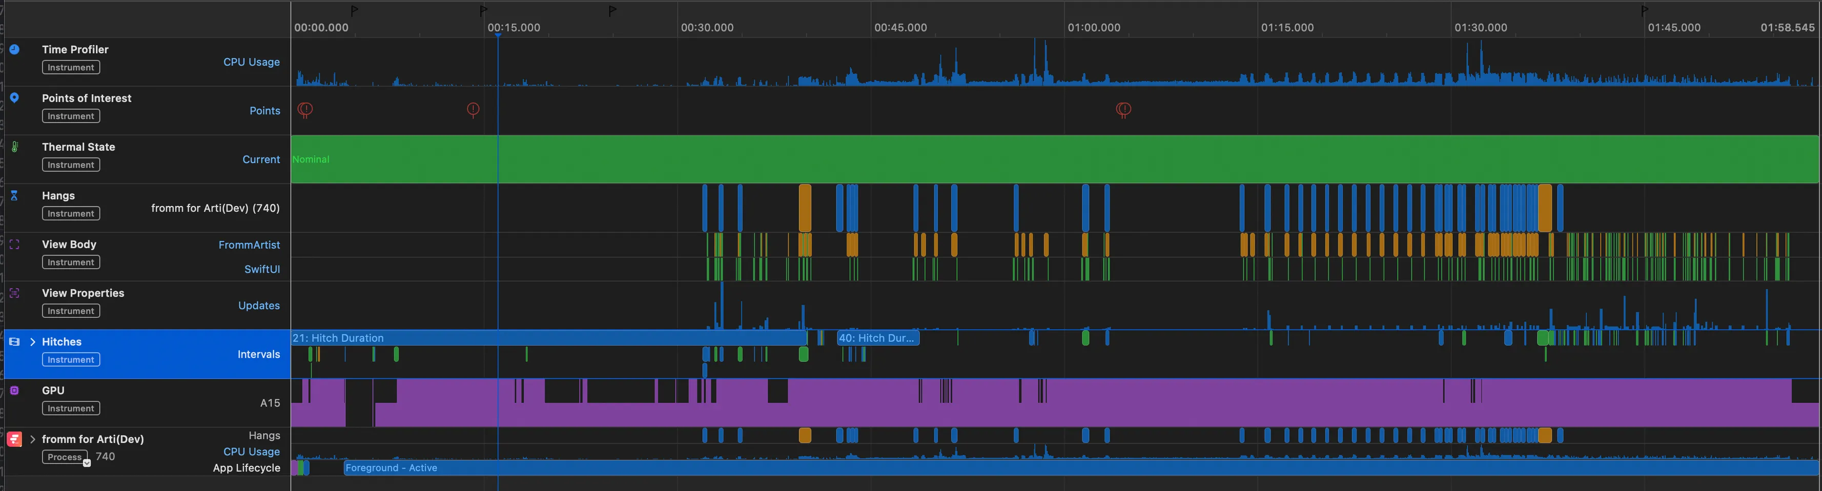This screenshot has width=1822, height=491.
Task: Select the 'Foreground - Active' lifecycle bar
Action: pyautogui.click(x=1081, y=467)
